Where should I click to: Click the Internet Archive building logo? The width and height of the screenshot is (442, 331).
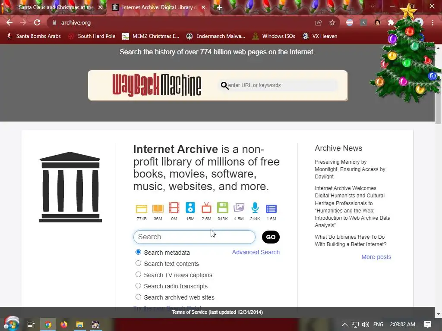click(x=70, y=187)
